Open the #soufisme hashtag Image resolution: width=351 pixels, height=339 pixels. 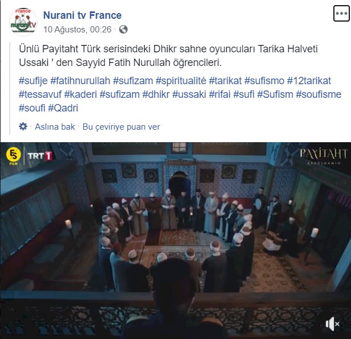click(319, 94)
